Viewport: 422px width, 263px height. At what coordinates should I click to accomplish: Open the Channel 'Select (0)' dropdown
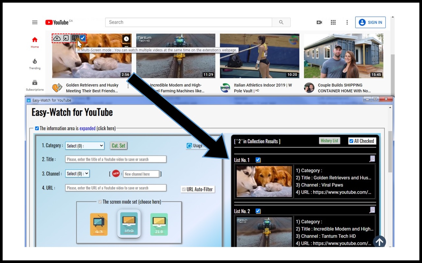(x=77, y=174)
